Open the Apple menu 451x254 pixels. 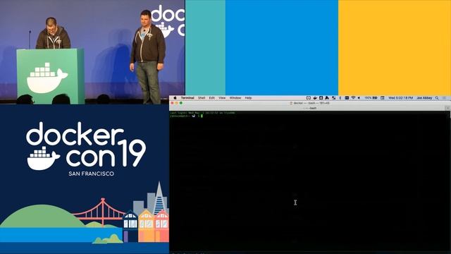coord(175,98)
